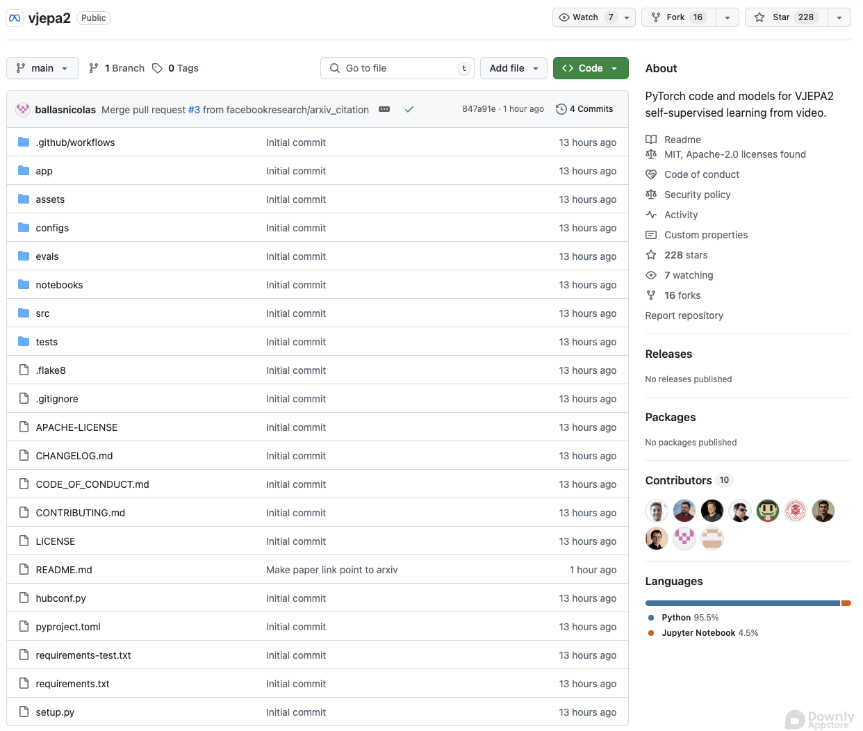Expand the commit message ellipsis button
The width and height of the screenshot is (863, 731).
[x=384, y=109]
